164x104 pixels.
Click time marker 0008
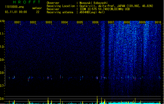click(127, 22)
